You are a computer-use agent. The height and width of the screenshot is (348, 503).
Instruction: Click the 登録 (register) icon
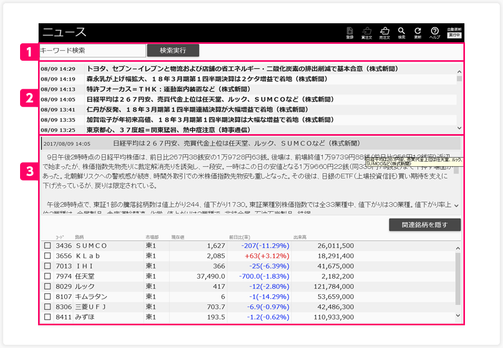point(350,33)
